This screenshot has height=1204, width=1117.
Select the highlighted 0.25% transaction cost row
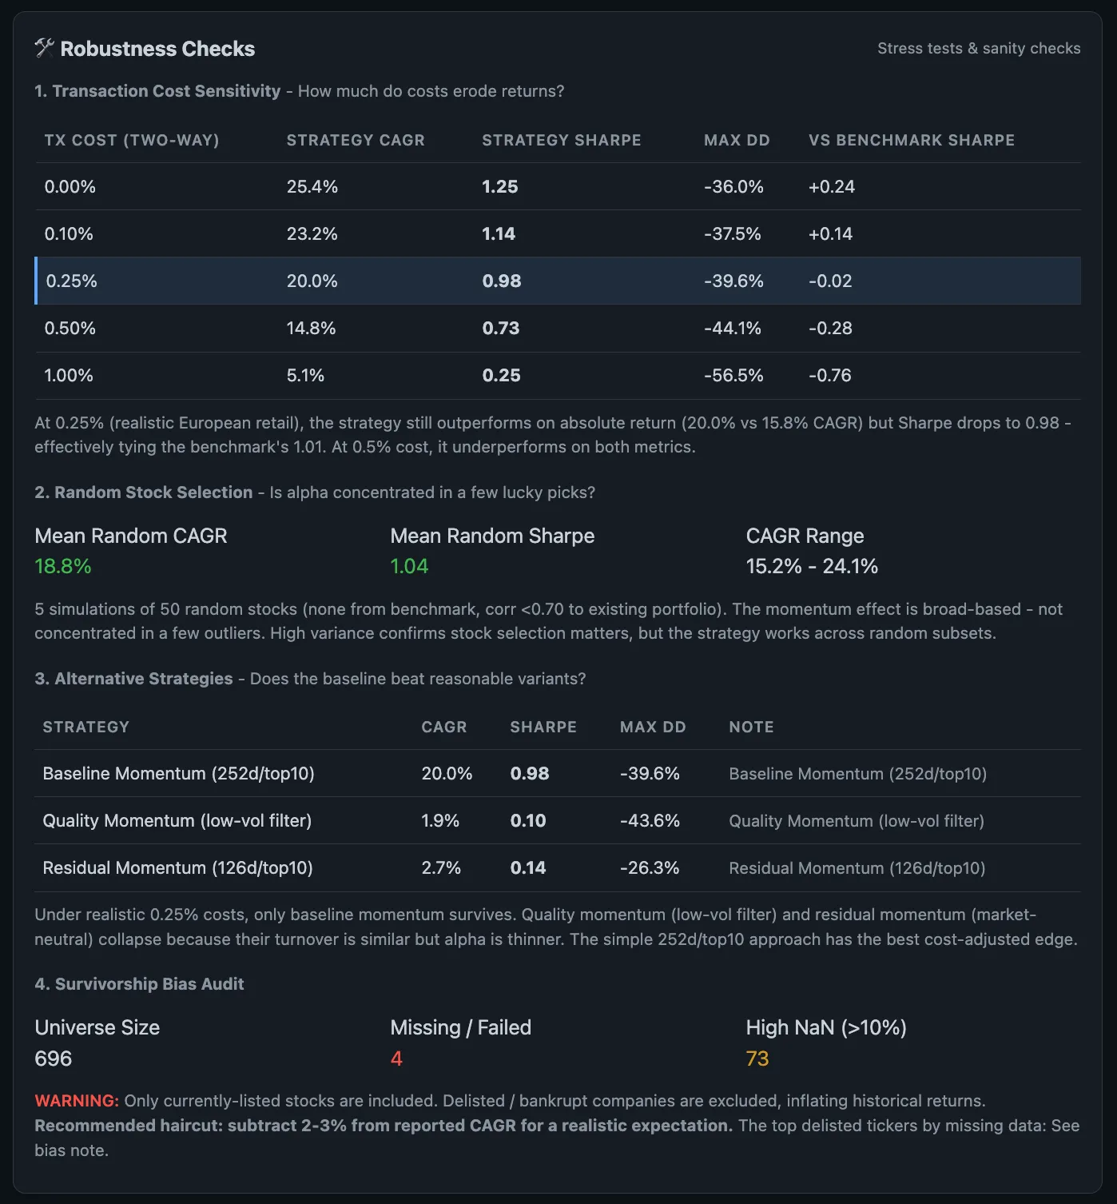point(558,281)
